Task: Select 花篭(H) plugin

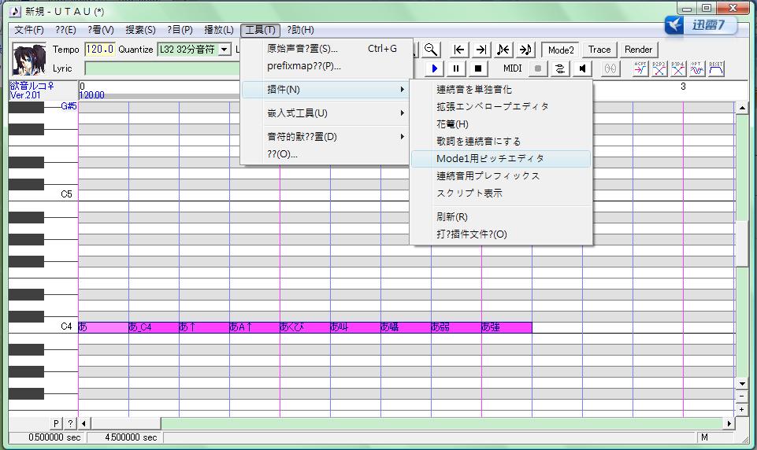Action: (501, 124)
